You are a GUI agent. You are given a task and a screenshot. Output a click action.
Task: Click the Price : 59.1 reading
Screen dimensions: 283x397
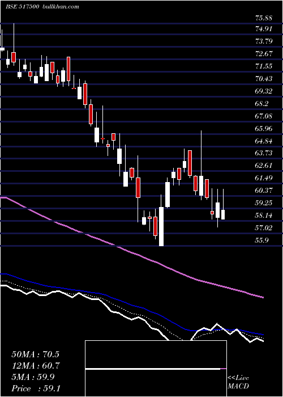35,388
